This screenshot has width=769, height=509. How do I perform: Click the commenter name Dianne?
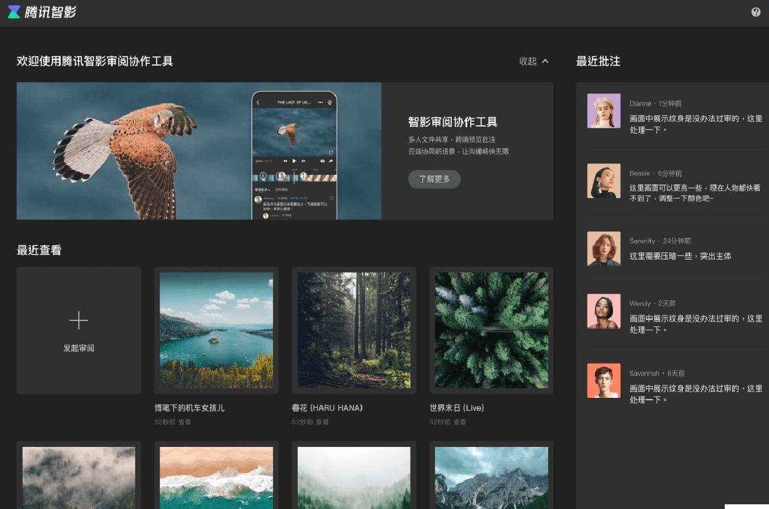click(x=640, y=103)
